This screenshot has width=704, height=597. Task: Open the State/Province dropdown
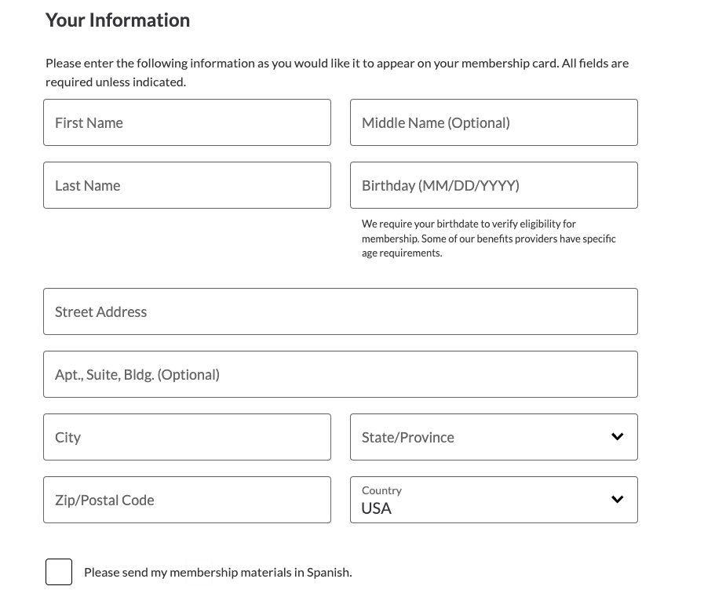(494, 437)
